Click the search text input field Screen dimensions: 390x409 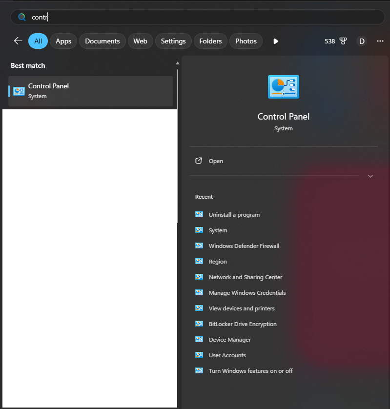[x=195, y=17]
